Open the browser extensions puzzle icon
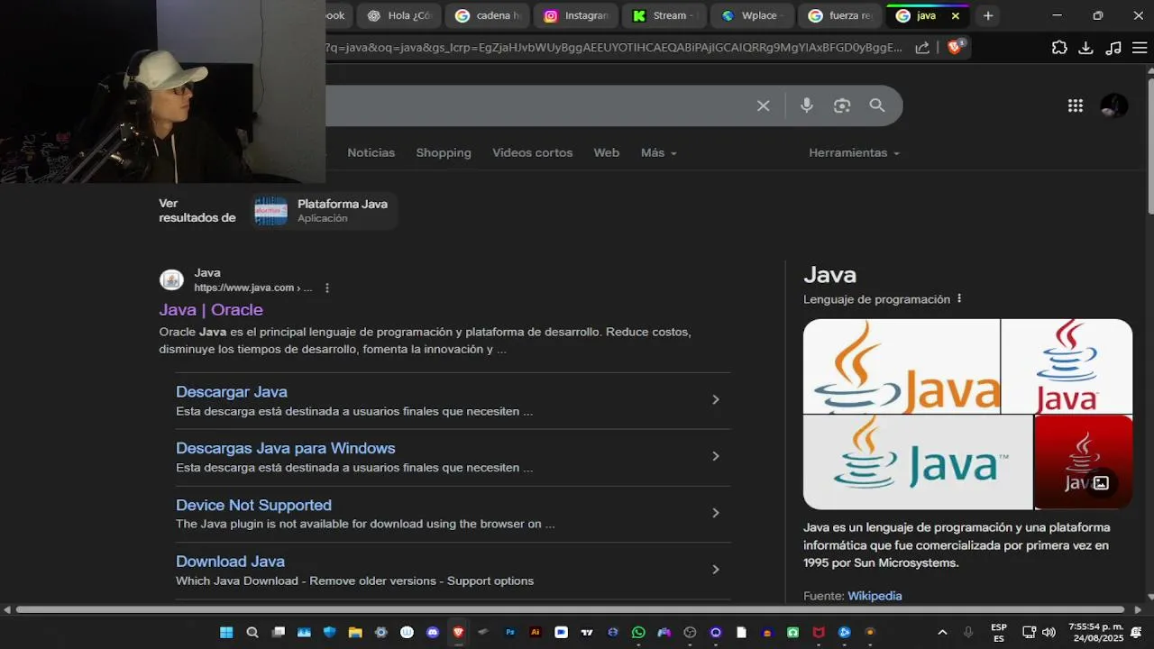The height and width of the screenshot is (649, 1154). (x=1059, y=48)
